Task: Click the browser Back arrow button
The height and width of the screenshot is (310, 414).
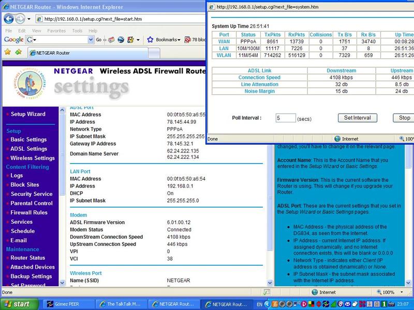Action: pos(8,19)
